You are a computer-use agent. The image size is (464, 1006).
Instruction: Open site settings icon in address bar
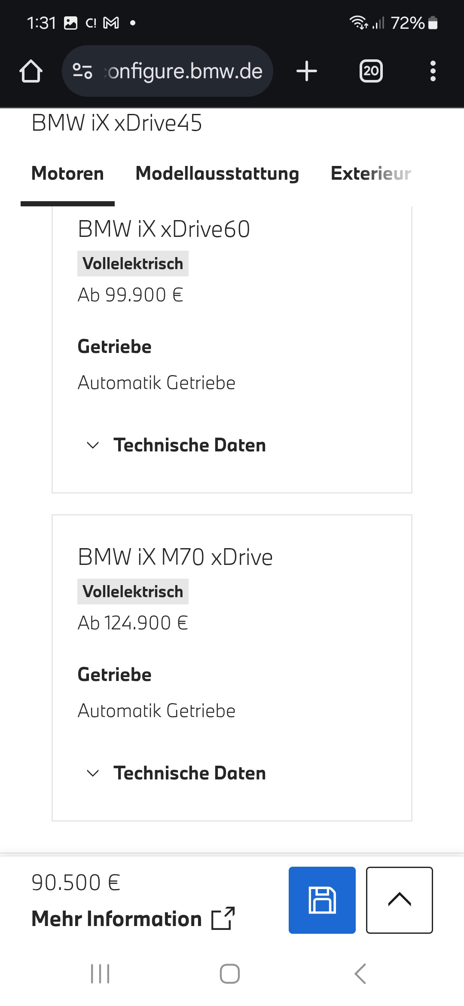(82, 71)
